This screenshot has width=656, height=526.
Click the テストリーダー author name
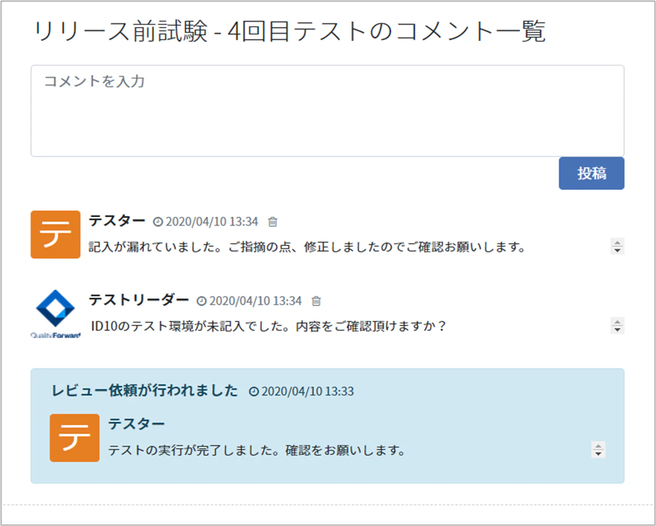(x=139, y=299)
